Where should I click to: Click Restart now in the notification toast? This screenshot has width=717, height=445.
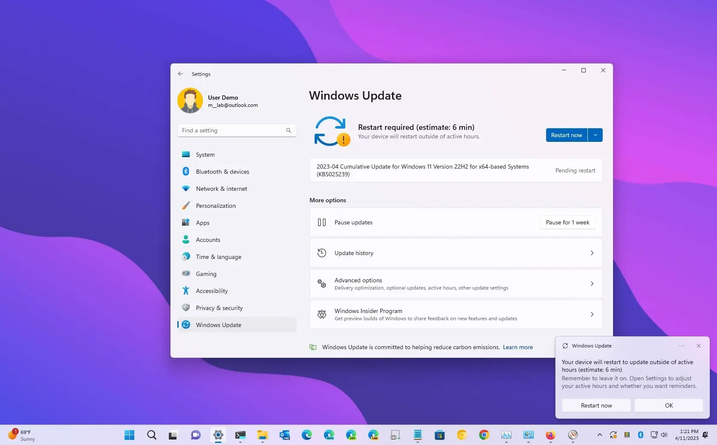coord(596,405)
